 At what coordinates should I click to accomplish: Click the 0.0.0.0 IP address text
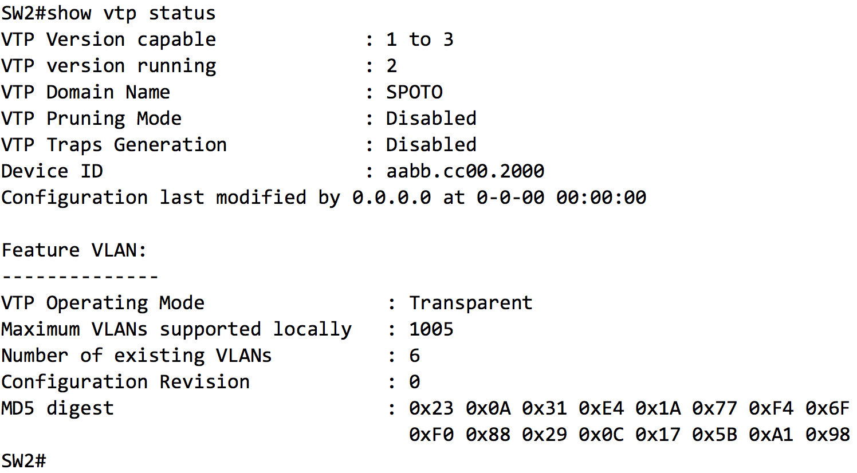tap(391, 198)
